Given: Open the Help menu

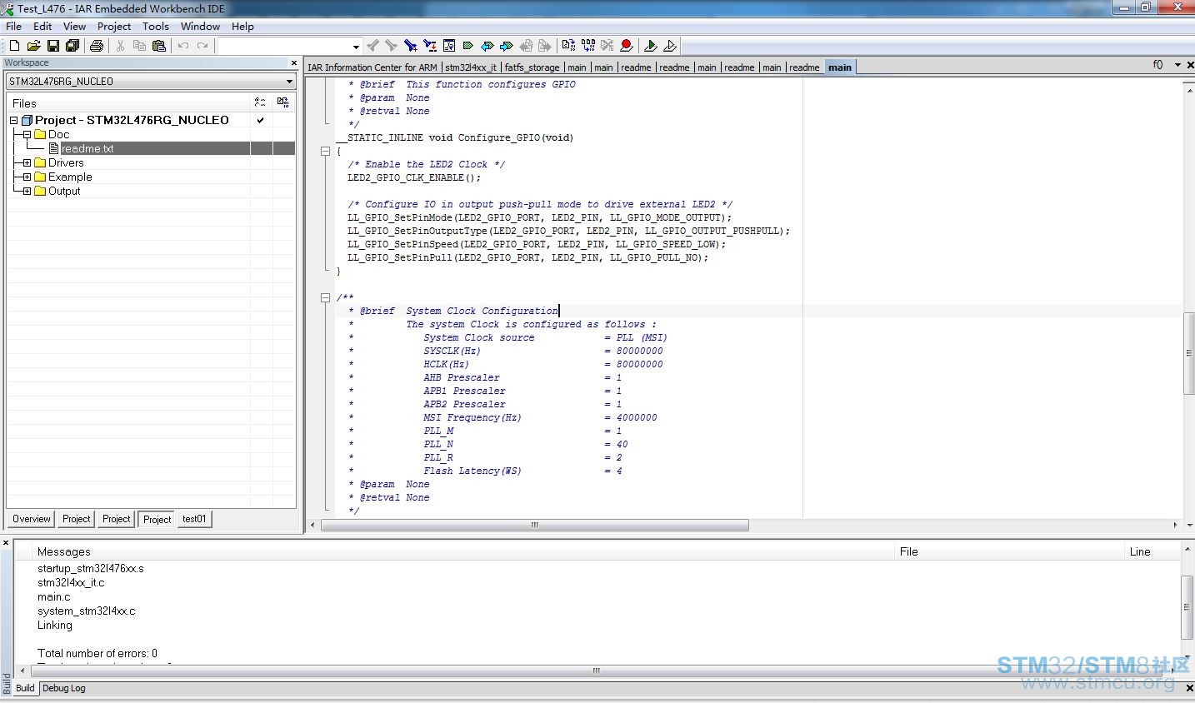Looking at the screenshot, I should [x=242, y=27].
